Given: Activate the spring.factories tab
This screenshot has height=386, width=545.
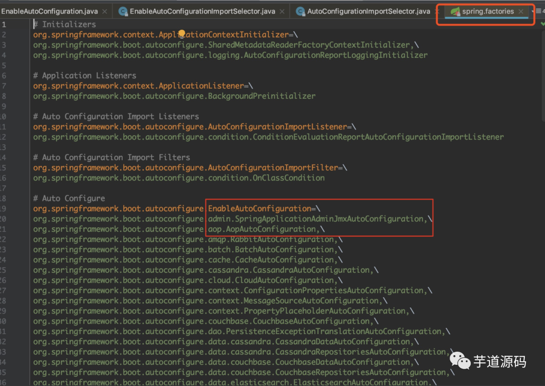Looking at the screenshot, I should [x=487, y=12].
